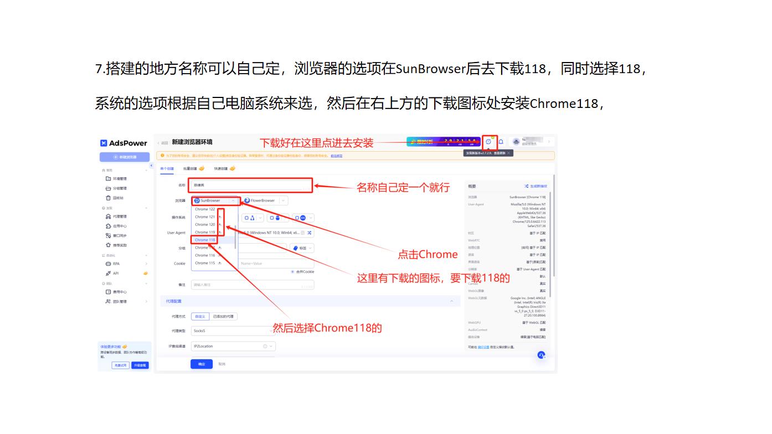Open the SunBrowser version dropdown arrow
The width and height of the screenshot is (772, 434).
tap(233, 200)
